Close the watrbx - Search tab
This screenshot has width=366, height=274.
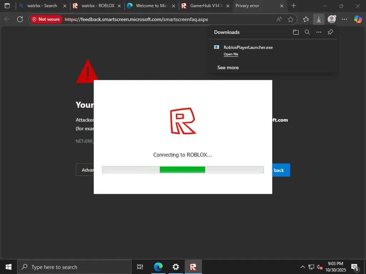coord(65,6)
